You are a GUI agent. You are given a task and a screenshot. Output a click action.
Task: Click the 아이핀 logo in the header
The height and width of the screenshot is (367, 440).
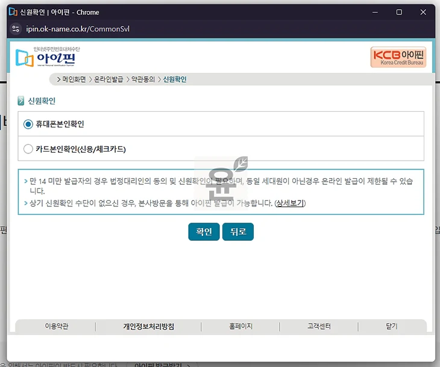(46, 57)
